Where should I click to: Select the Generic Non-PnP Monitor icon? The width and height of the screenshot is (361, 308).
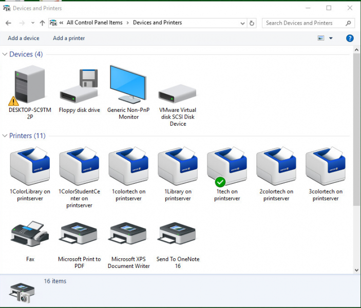click(128, 84)
